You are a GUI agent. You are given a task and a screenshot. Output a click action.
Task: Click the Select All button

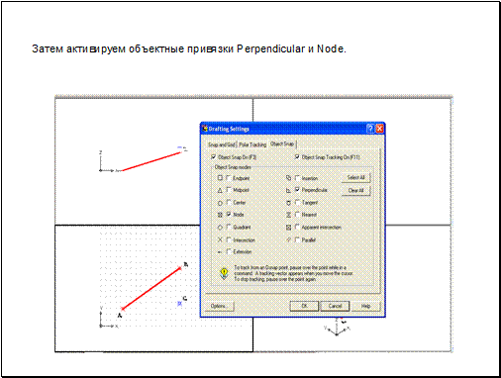(355, 177)
